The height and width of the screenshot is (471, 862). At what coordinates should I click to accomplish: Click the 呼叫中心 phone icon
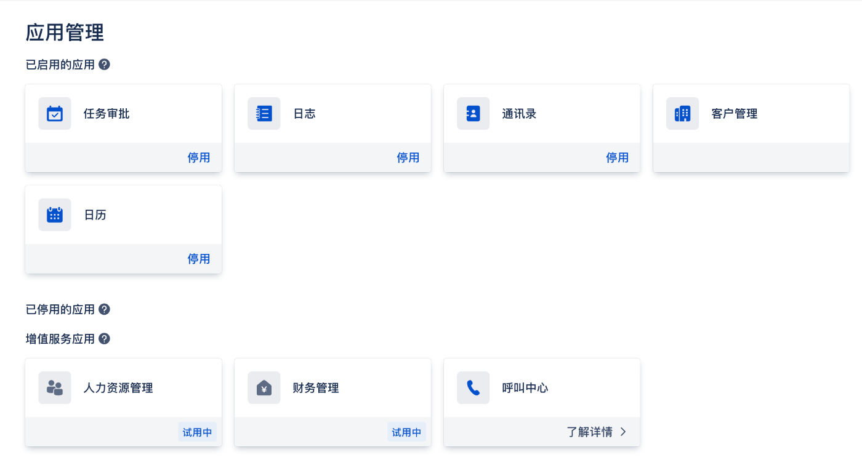coord(473,388)
